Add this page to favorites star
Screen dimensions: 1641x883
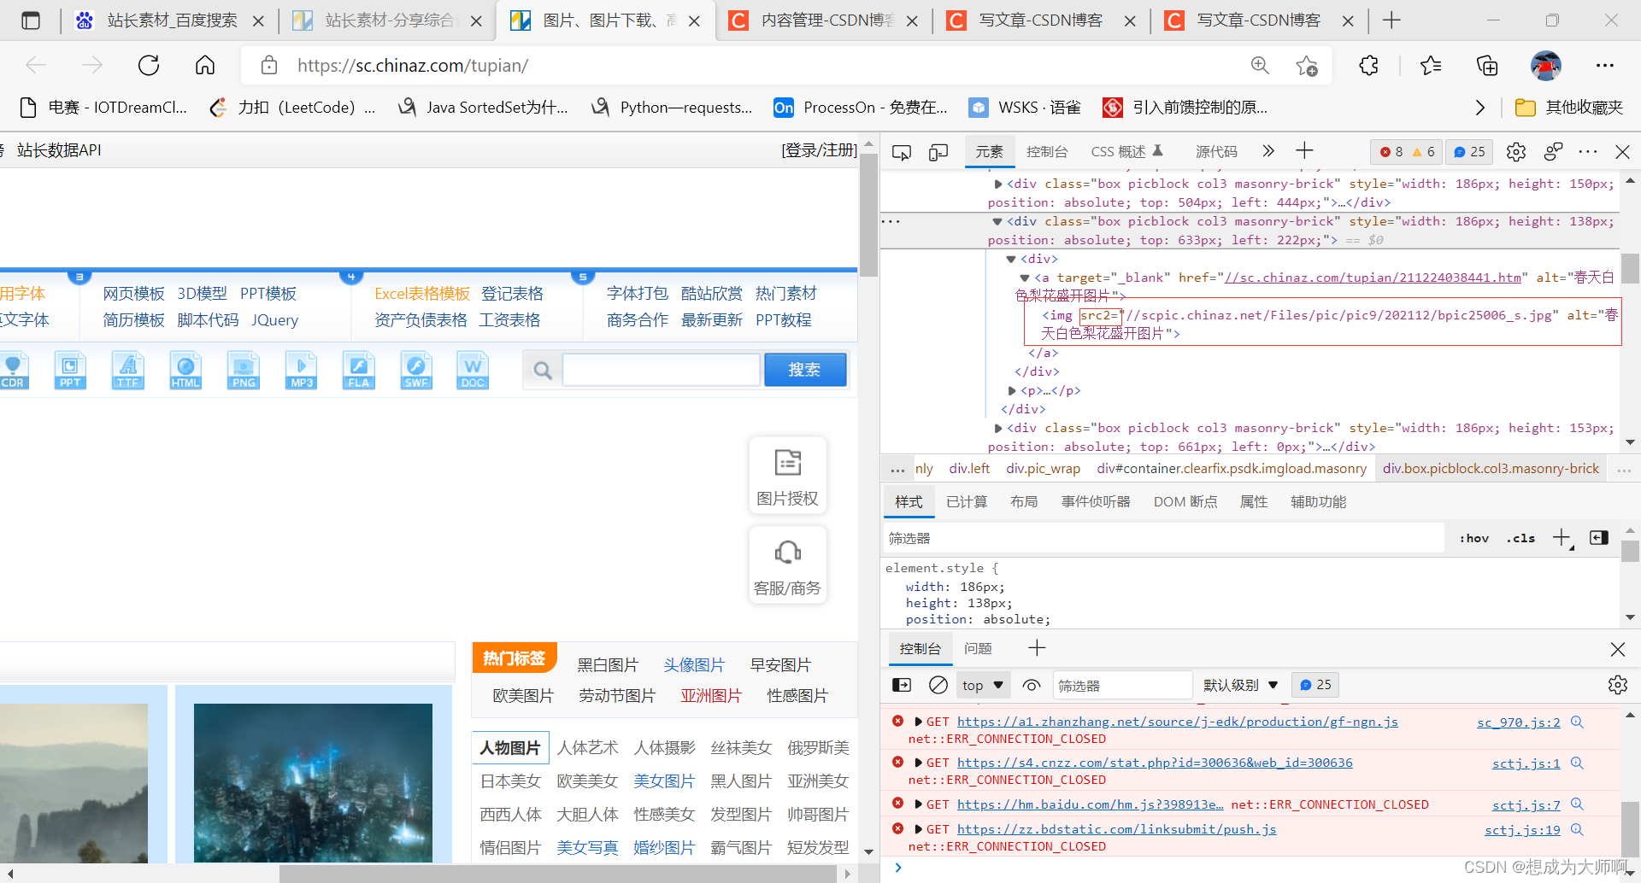(1306, 65)
